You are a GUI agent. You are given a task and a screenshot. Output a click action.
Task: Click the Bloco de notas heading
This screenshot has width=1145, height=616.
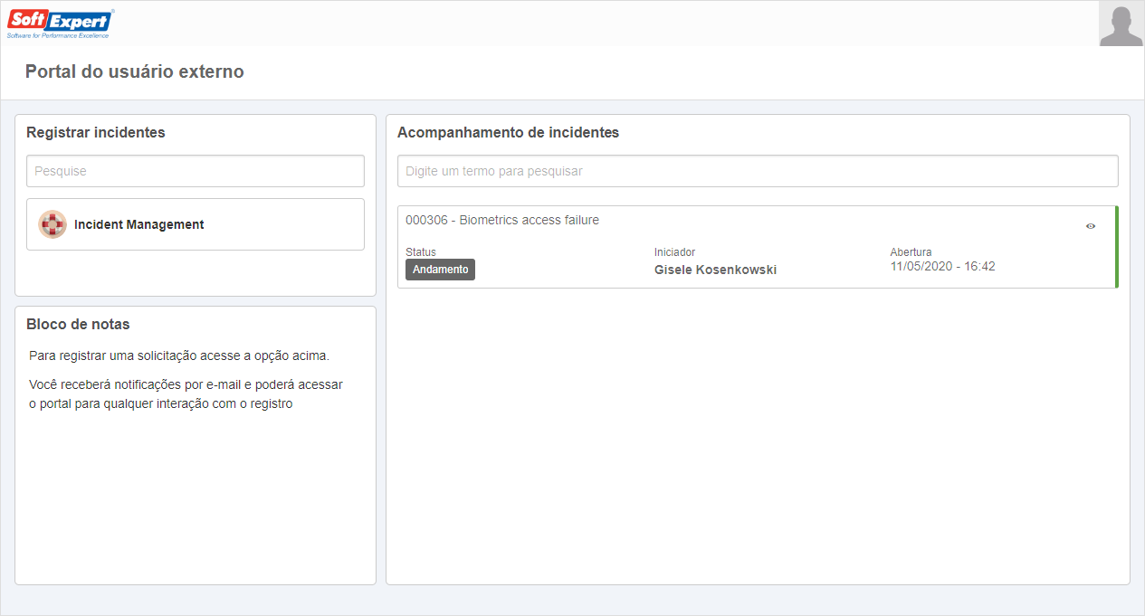point(78,324)
